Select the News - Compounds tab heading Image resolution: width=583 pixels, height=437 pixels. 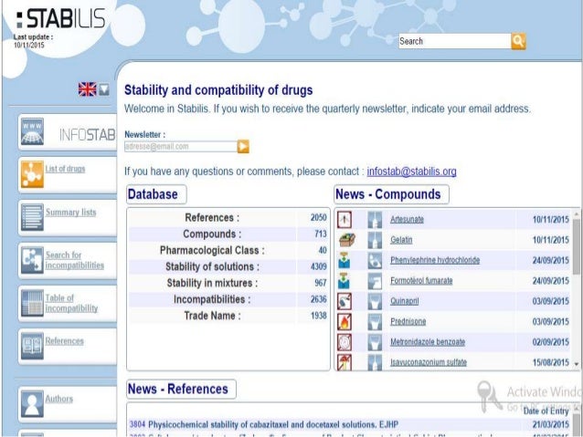pyautogui.click(x=391, y=194)
